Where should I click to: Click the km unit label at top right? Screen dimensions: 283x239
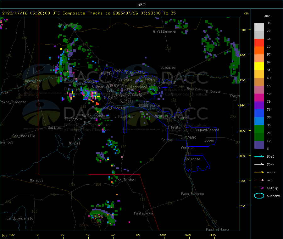[246, 13]
